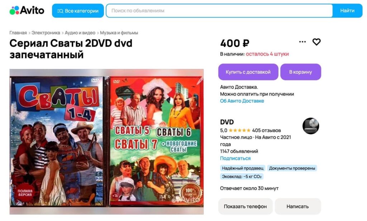
Task: Click the Надёжный продавец badge
Action: click(243, 168)
